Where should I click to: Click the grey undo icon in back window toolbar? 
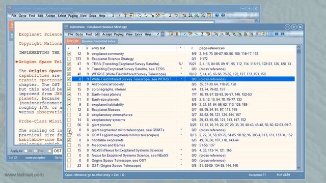pos(176,16)
